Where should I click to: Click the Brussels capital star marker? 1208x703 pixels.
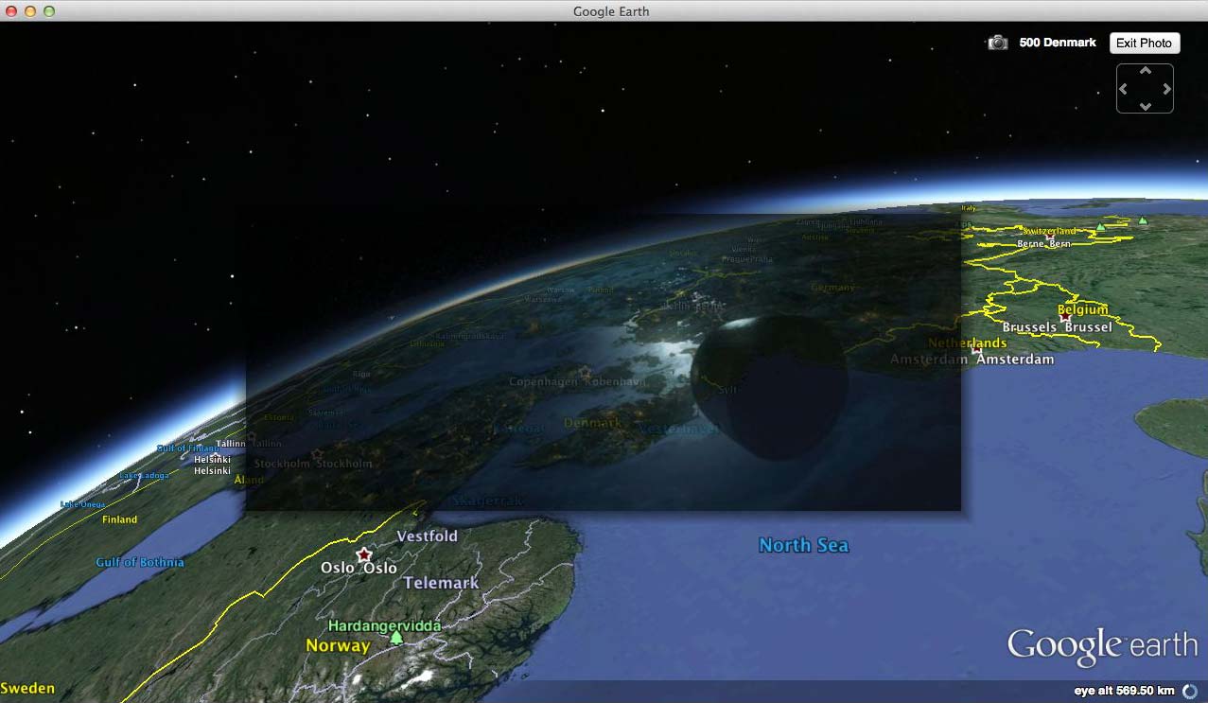(1066, 318)
